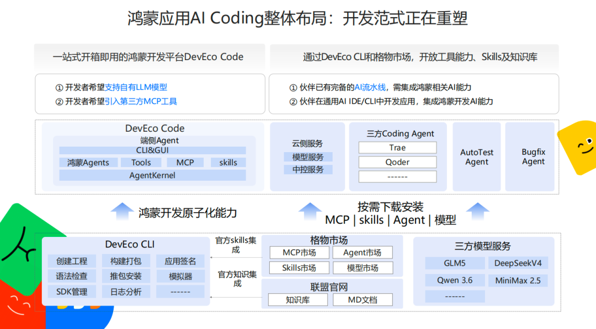
Task: Click the Trae box in 三方Coding Agent
Action: pyautogui.click(x=397, y=148)
